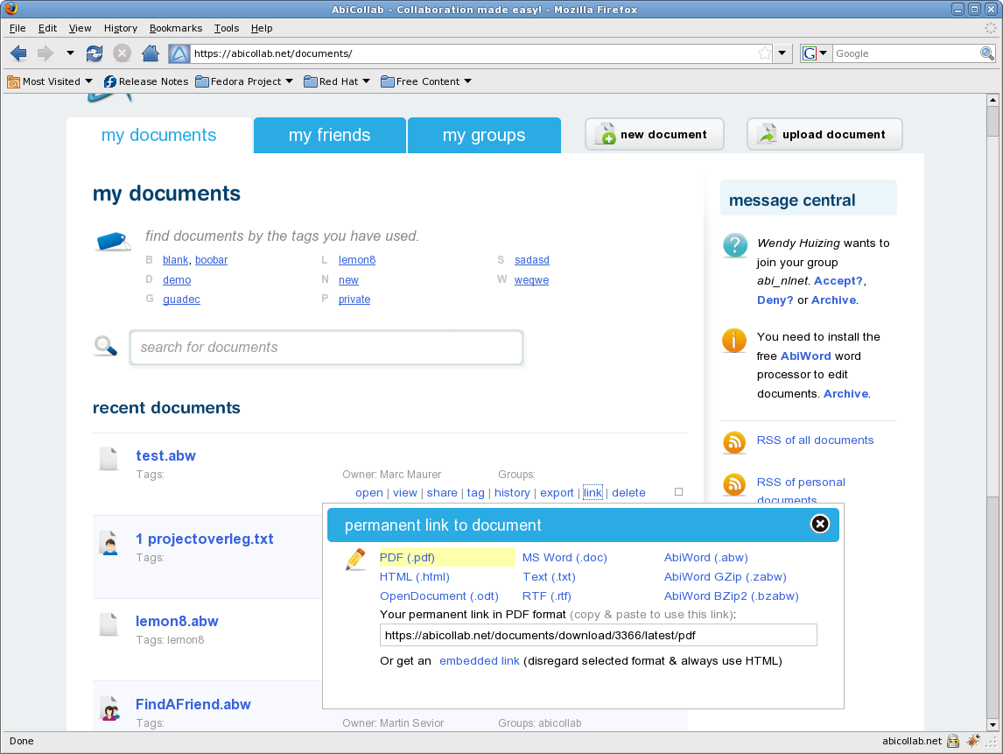The width and height of the screenshot is (1003, 754).
Task: Click the permanent link URL field
Action: [x=598, y=635]
